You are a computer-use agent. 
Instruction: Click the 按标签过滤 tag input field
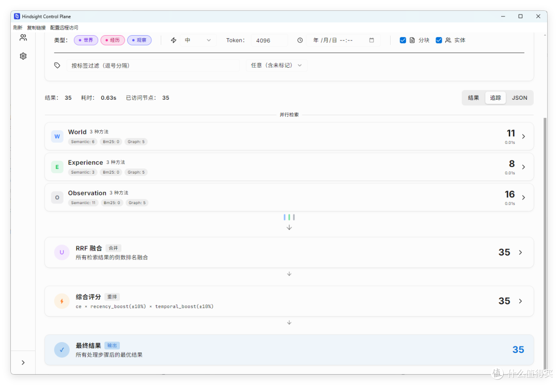tap(153, 66)
